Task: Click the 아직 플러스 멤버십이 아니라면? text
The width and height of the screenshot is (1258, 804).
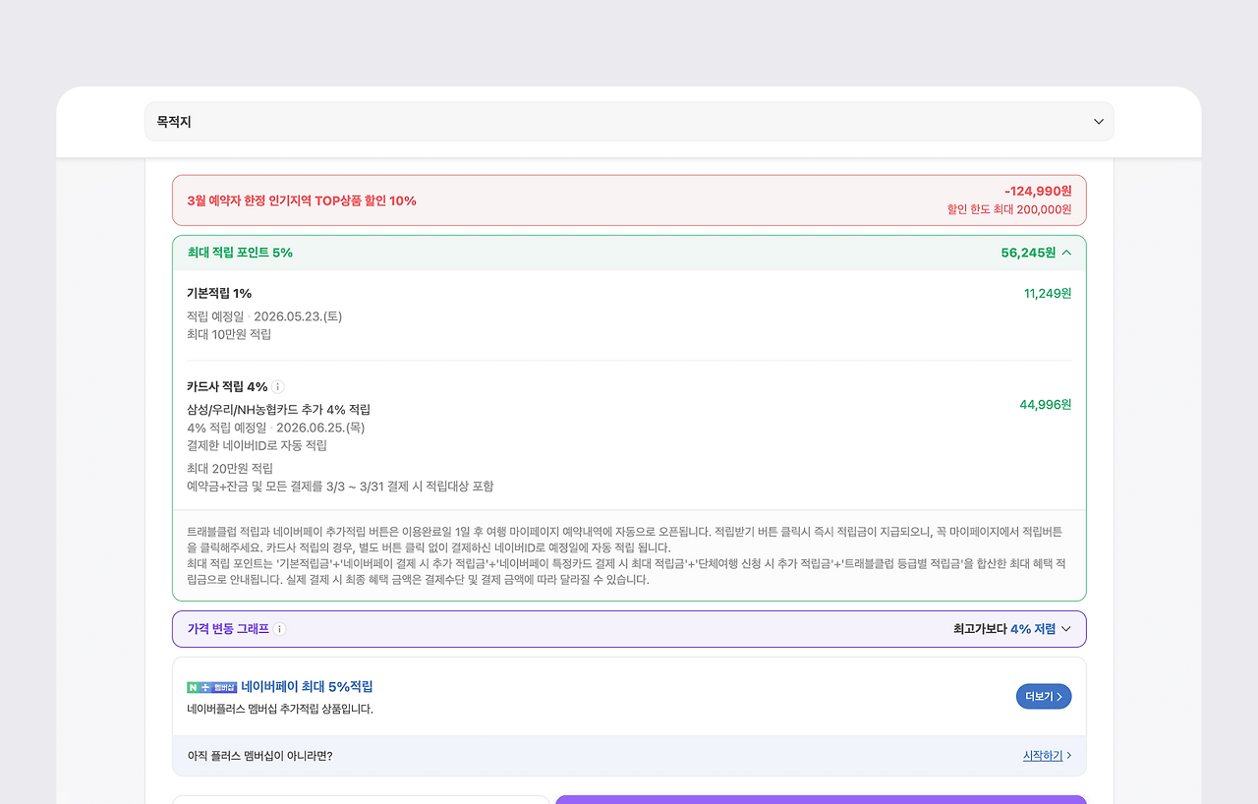Action: click(x=259, y=756)
